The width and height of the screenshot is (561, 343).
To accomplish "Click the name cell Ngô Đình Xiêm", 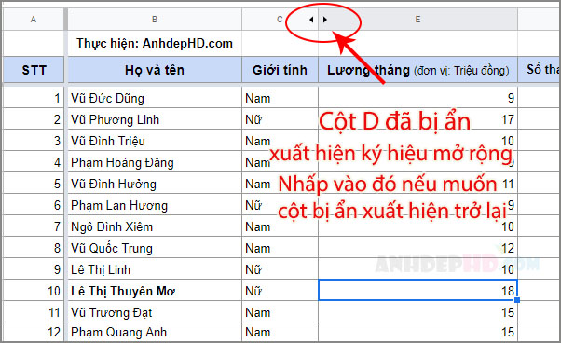I will [155, 226].
